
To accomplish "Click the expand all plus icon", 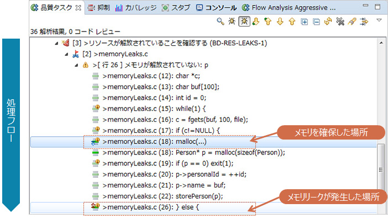I will point(305,22).
